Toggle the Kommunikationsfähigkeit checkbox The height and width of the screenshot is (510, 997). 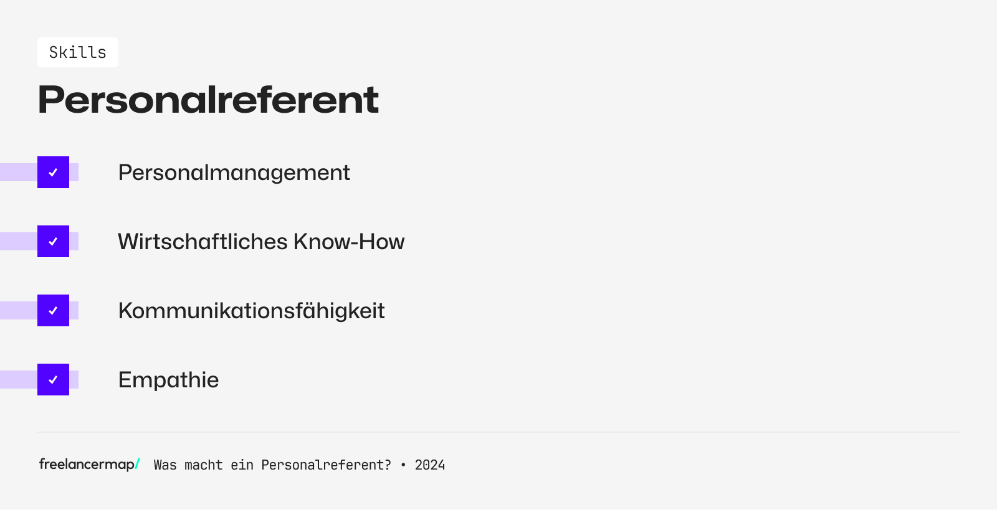pos(53,311)
